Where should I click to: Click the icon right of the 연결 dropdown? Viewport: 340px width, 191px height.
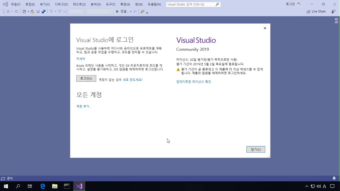pos(135,11)
